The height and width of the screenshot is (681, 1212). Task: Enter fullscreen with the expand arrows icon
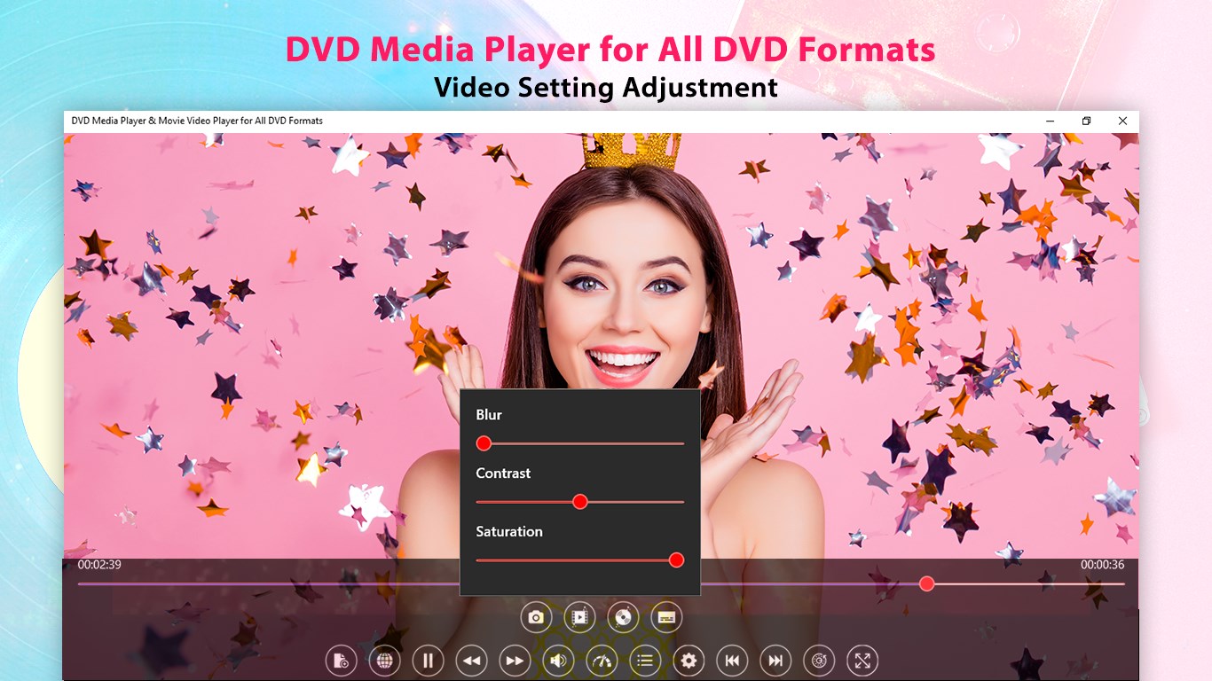point(862,661)
